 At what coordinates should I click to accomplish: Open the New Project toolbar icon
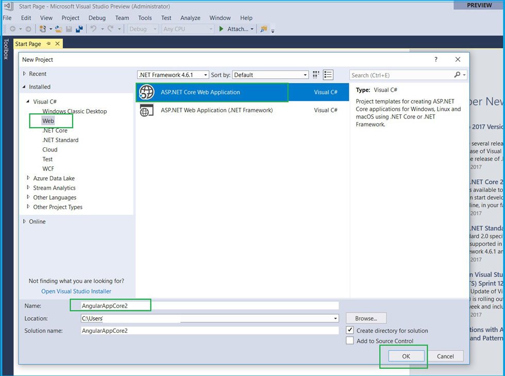point(43,29)
